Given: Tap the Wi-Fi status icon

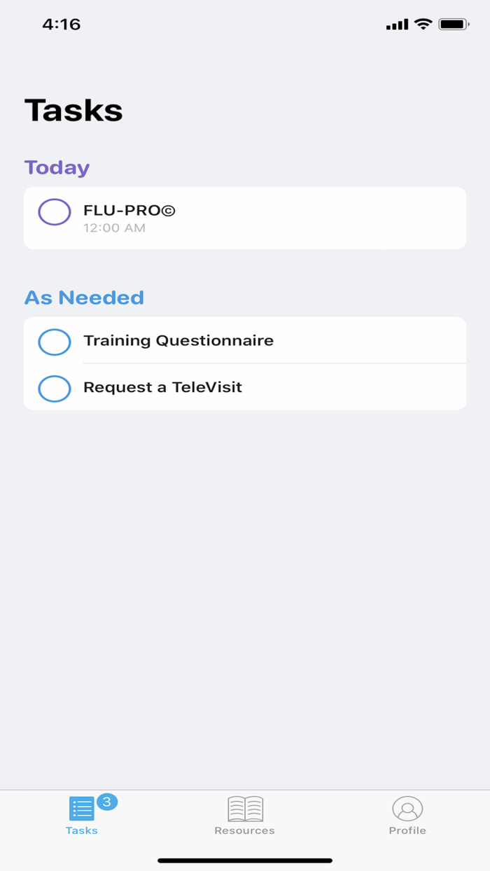Looking at the screenshot, I should coord(423,25).
